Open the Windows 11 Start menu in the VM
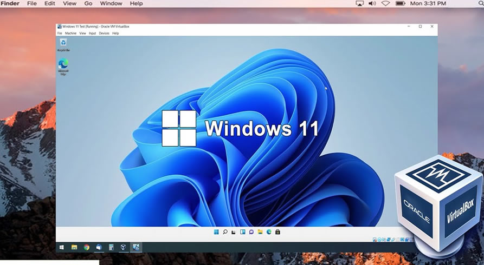This screenshot has height=265, width=484. 216,232
